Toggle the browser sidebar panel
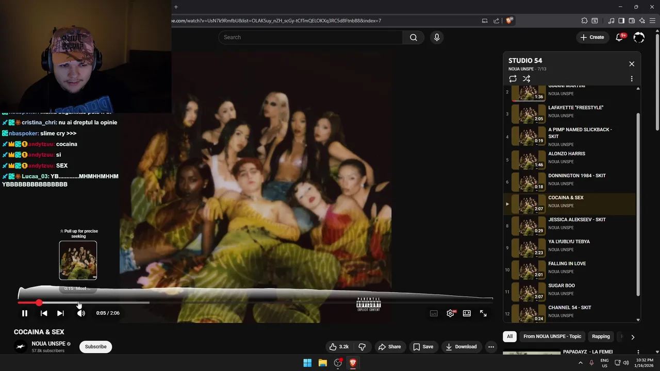This screenshot has width=660, height=371. [x=621, y=21]
